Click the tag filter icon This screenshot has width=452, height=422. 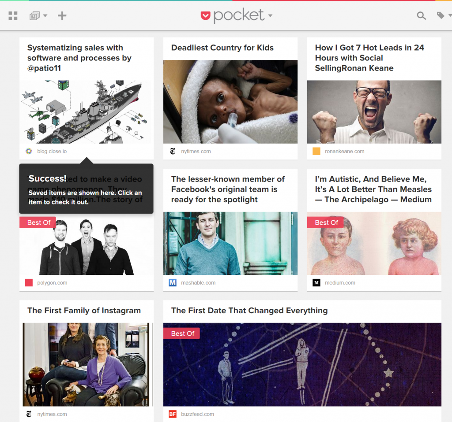pyautogui.click(x=440, y=15)
